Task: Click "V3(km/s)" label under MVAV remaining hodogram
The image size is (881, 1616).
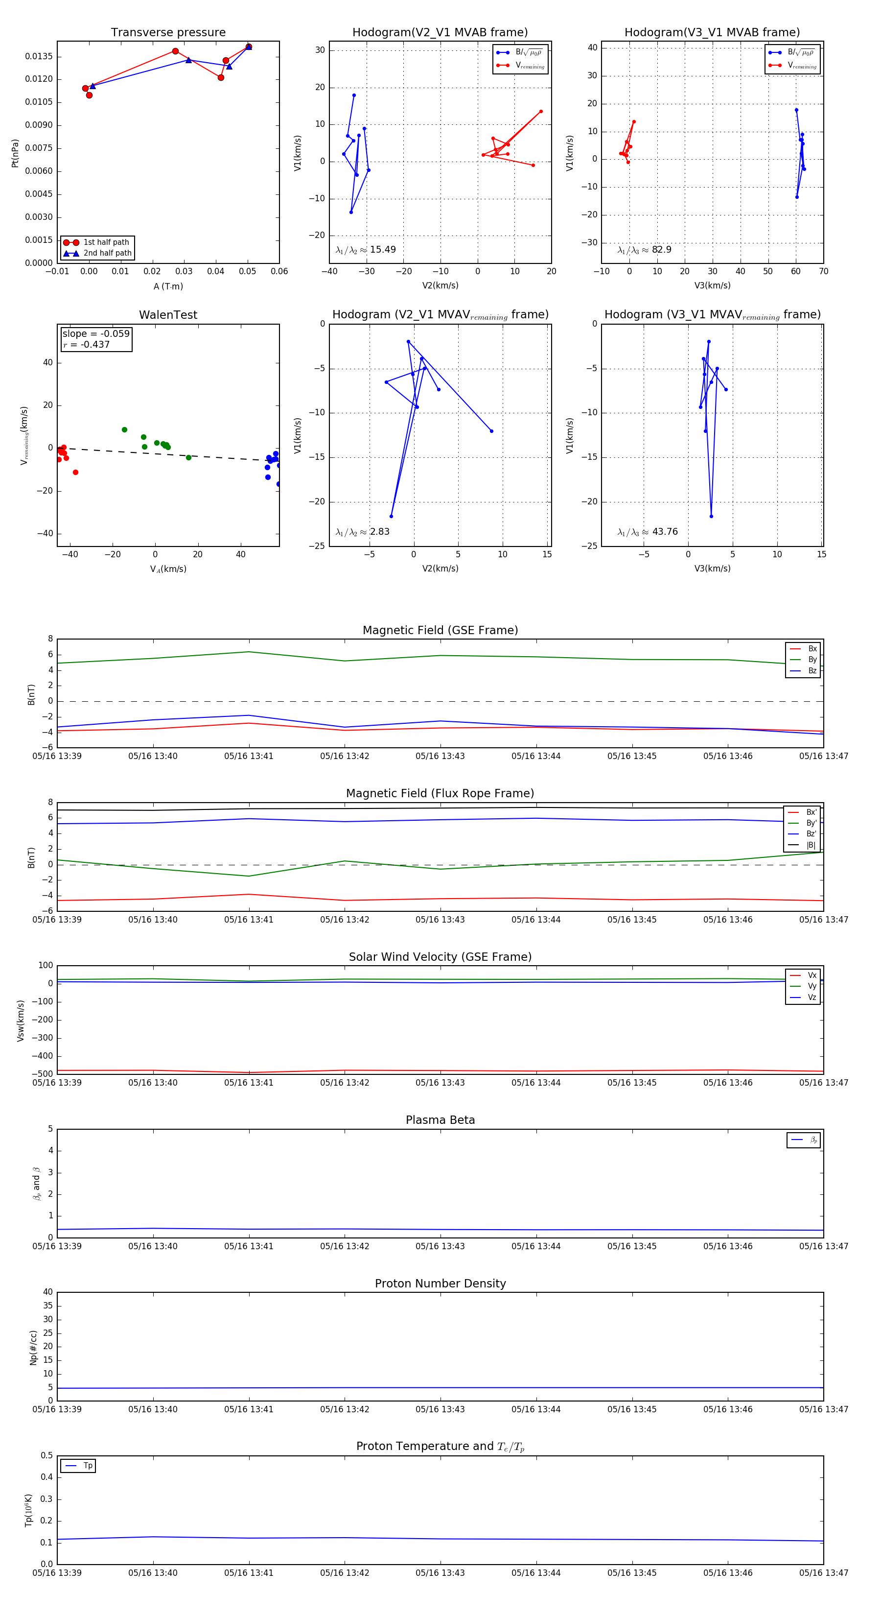Action: [712, 569]
